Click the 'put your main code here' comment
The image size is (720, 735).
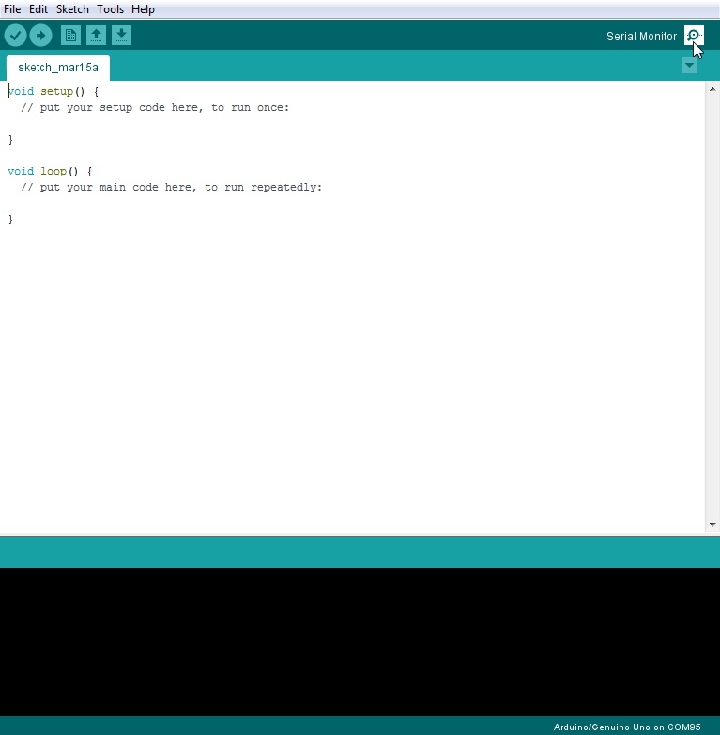[x=171, y=188]
